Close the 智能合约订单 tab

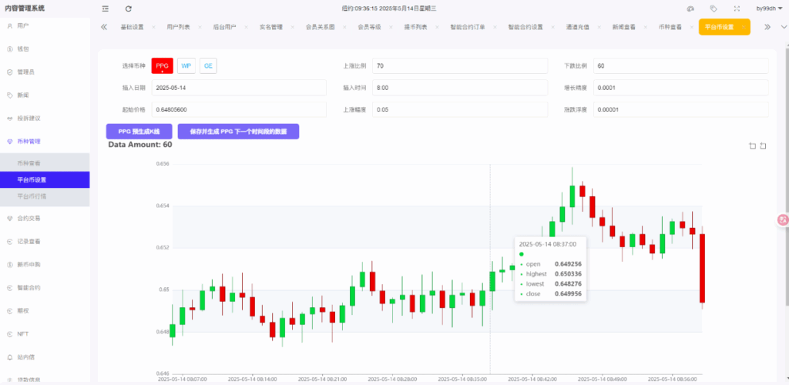click(x=495, y=27)
